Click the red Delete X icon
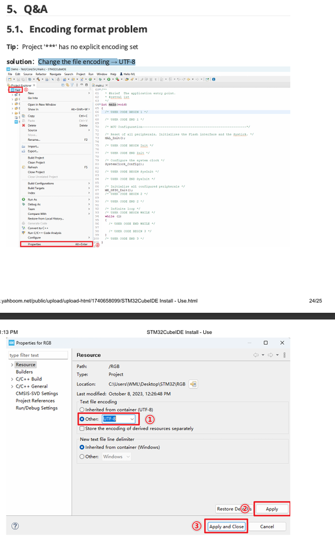The width and height of the screenshot is (335, 538). point(24,125)
